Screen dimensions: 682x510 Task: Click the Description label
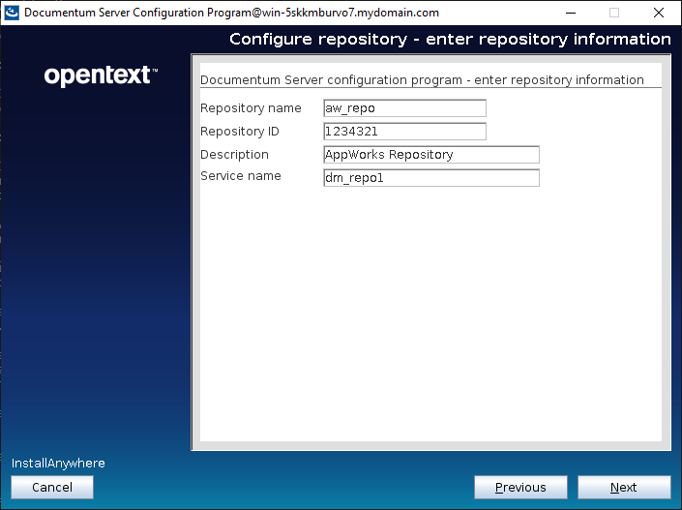[234, 155]
